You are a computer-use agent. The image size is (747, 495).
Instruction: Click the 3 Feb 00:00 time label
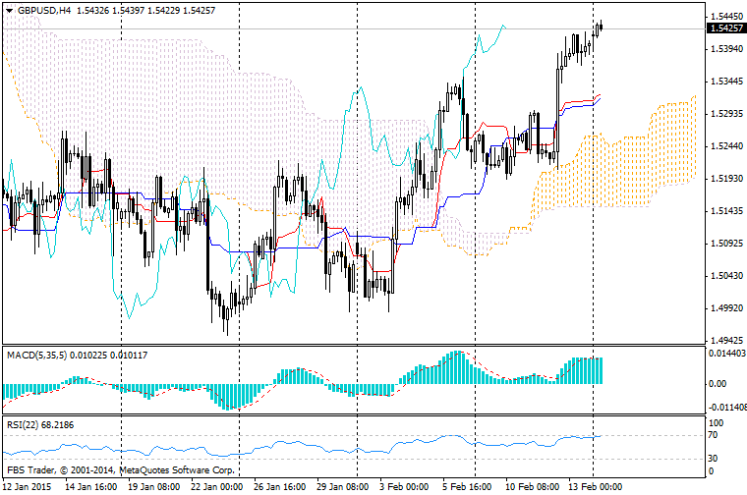click(x=404, y=487)
